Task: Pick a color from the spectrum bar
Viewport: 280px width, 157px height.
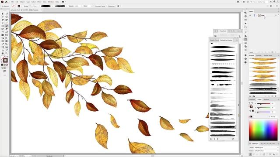Action: [263, 130]
